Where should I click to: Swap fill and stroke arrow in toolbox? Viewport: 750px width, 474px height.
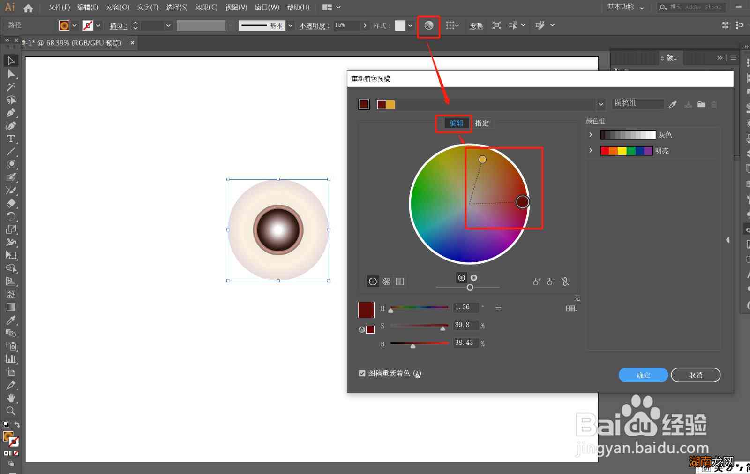coord(17,425)
